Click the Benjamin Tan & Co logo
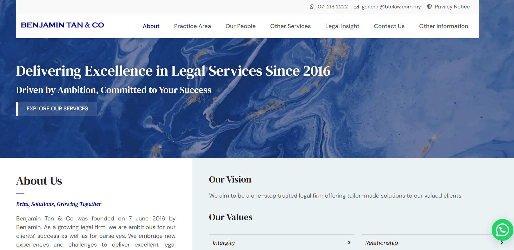Image resolution: width=514 pixels, height=250 pixels. [x=62, y=25]
